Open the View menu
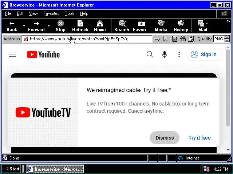Image resolution: width=233 pixels, height=174 pixels. point(33,13)
